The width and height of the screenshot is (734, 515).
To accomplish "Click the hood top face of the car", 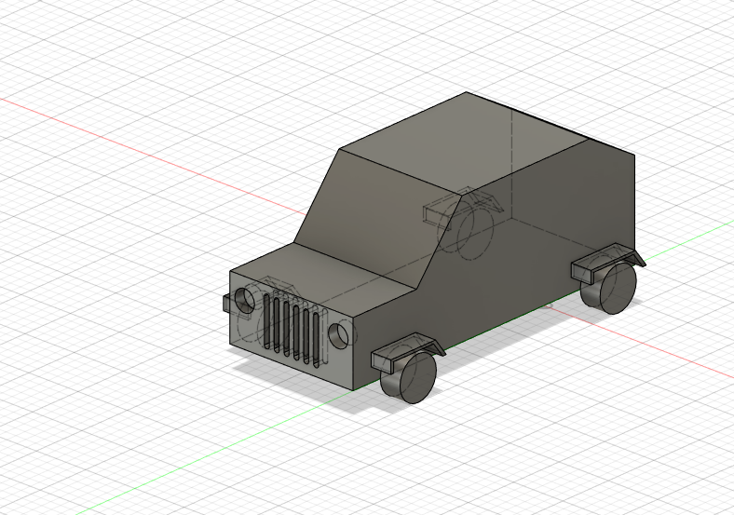I will 323,278.
